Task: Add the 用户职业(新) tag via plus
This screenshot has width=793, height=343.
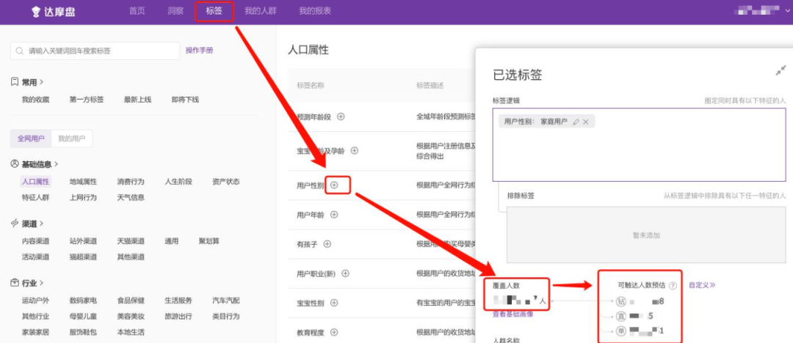Action: pyautogui.click(x=345, y=273)
